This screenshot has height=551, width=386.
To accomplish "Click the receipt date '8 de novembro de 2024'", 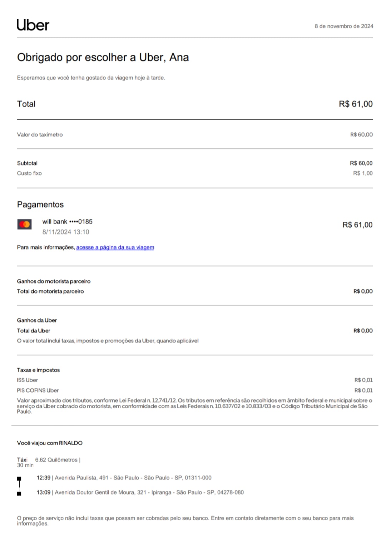I will point(344,26).
